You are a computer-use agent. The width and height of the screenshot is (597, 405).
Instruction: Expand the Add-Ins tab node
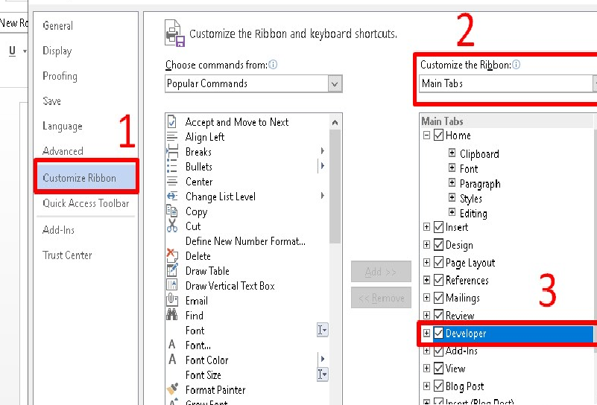click(426, 351)
